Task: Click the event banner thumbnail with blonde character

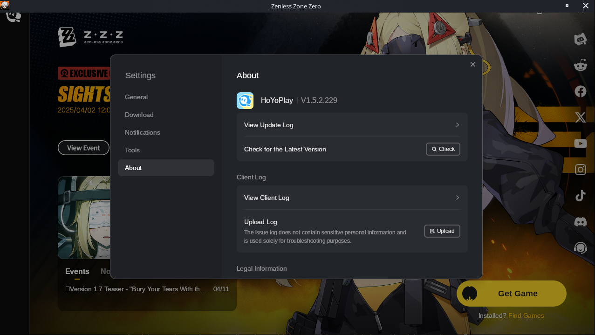Action: [x=84, y=217]
